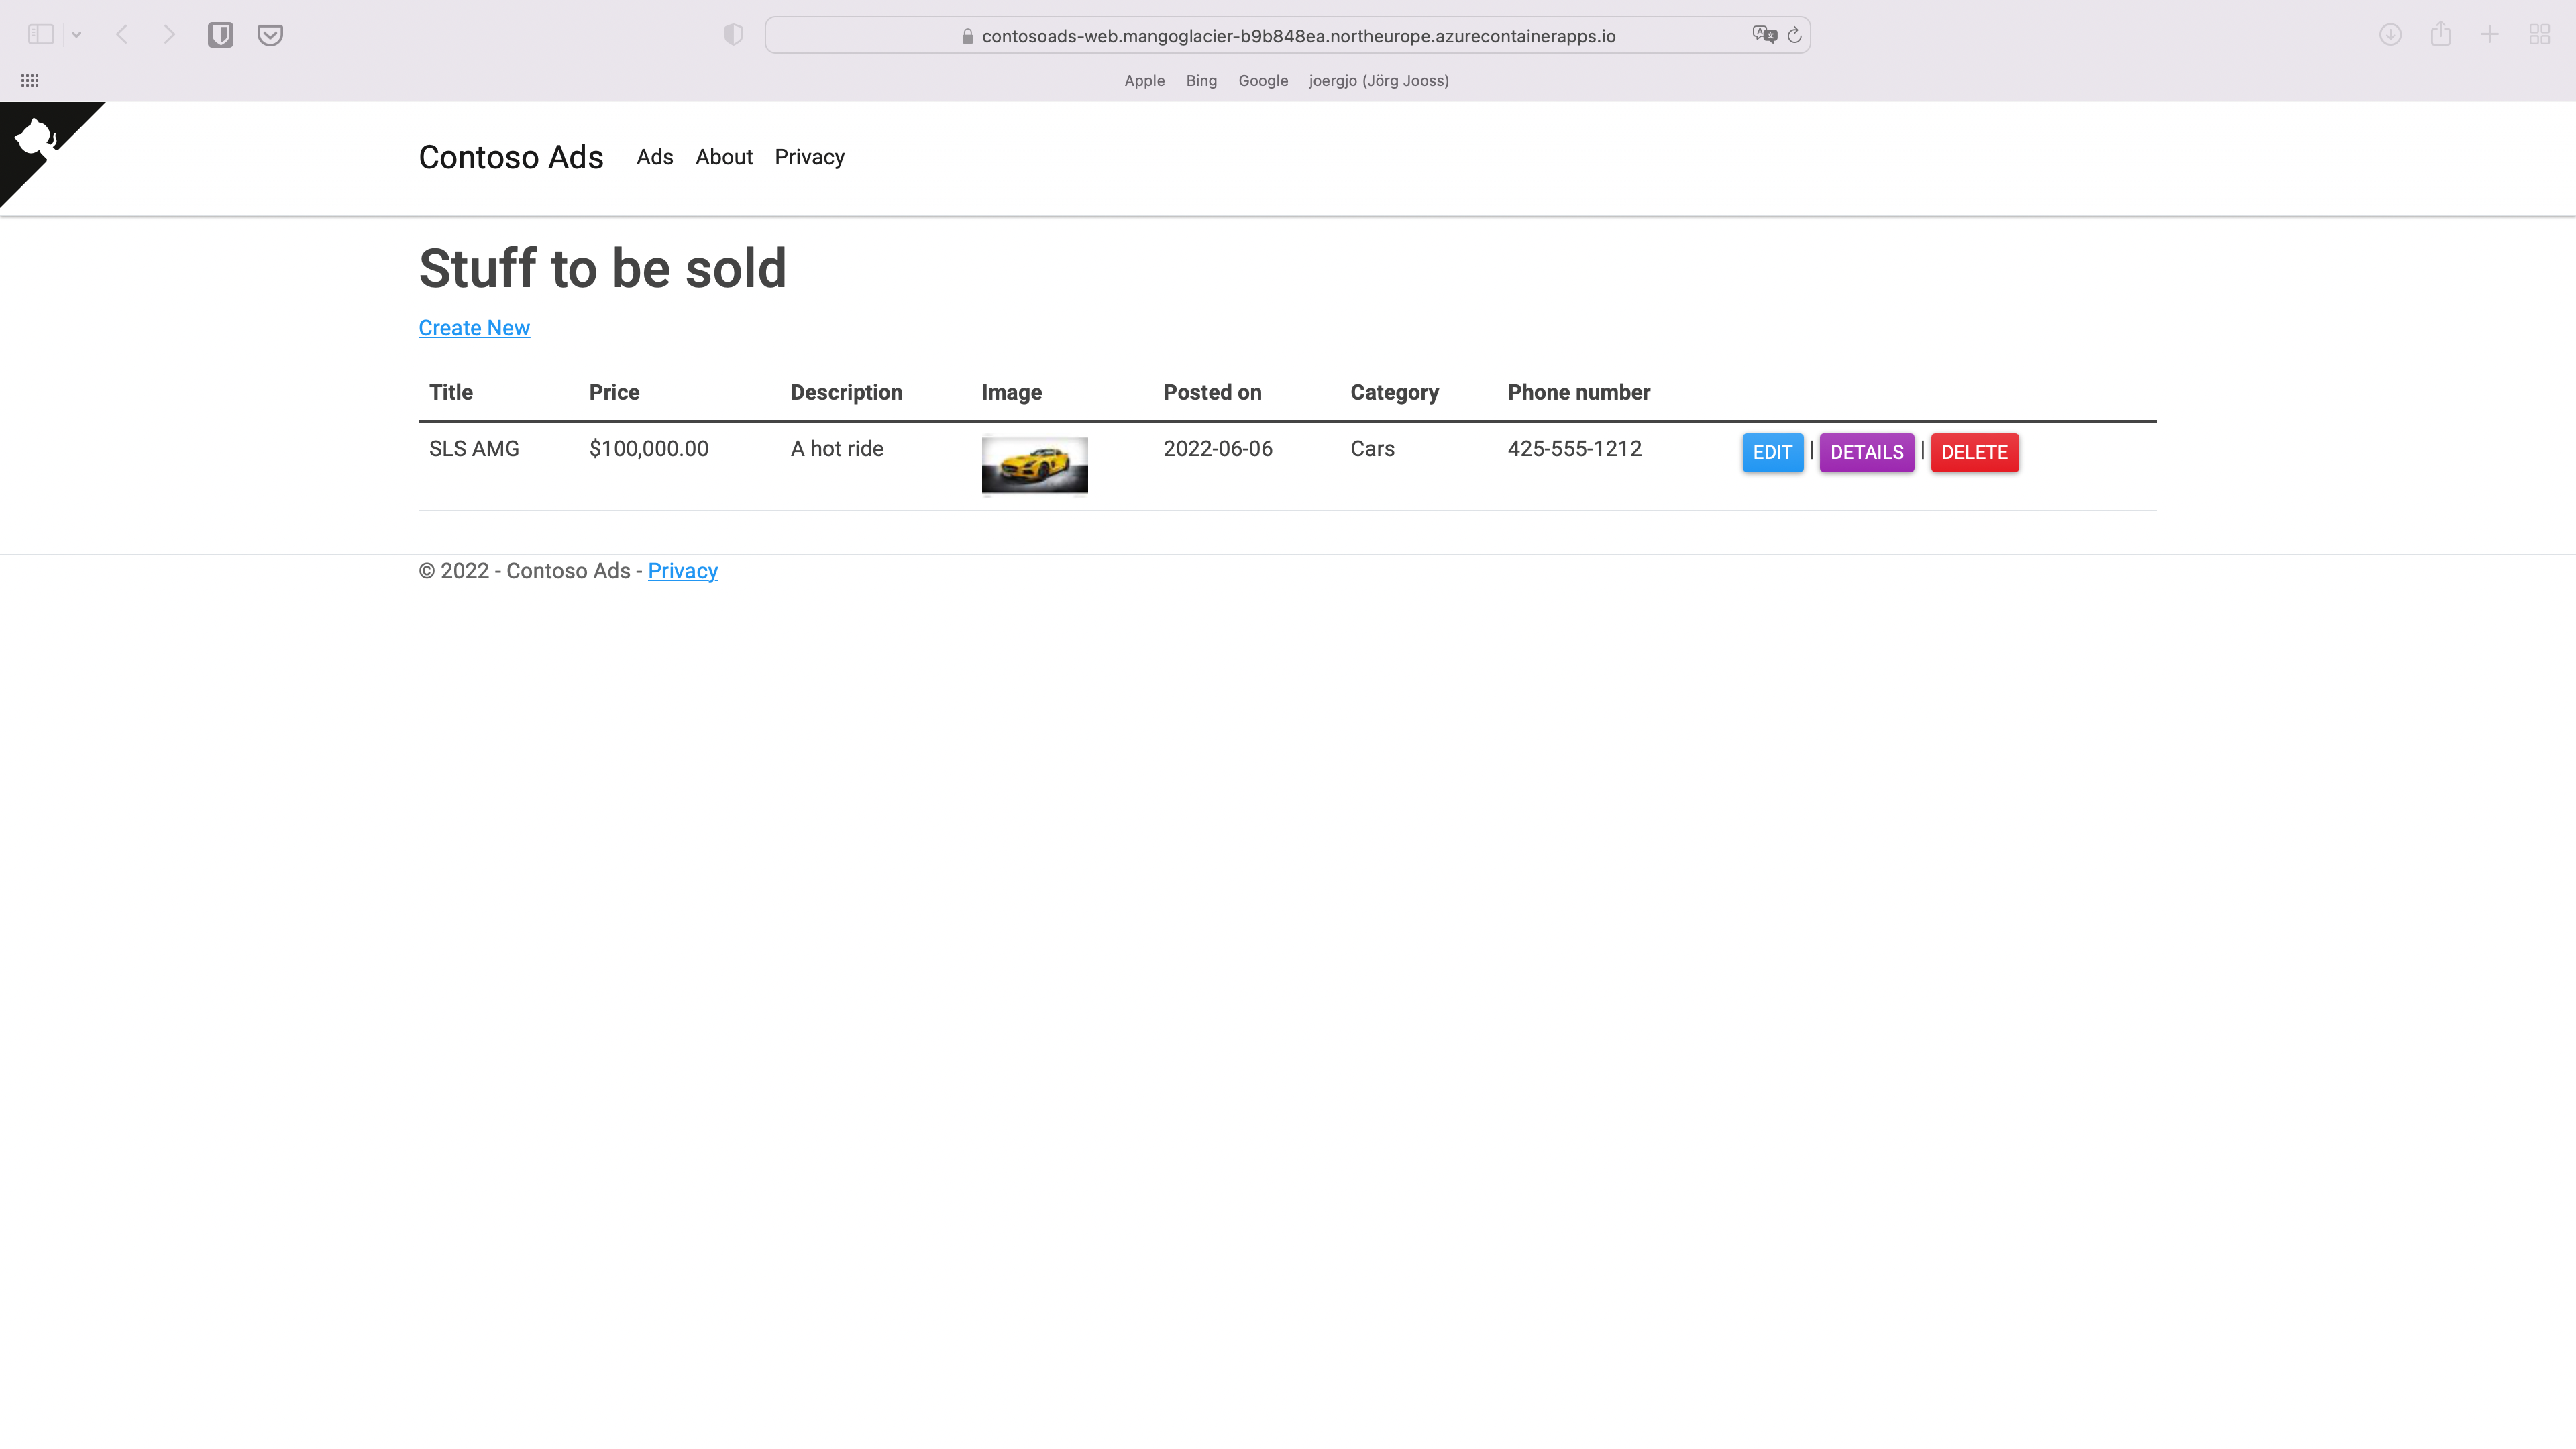Click the Privacy footer link
Image resolution: width=2576 pixels, height=1449 pixels.
click(683, 570)
